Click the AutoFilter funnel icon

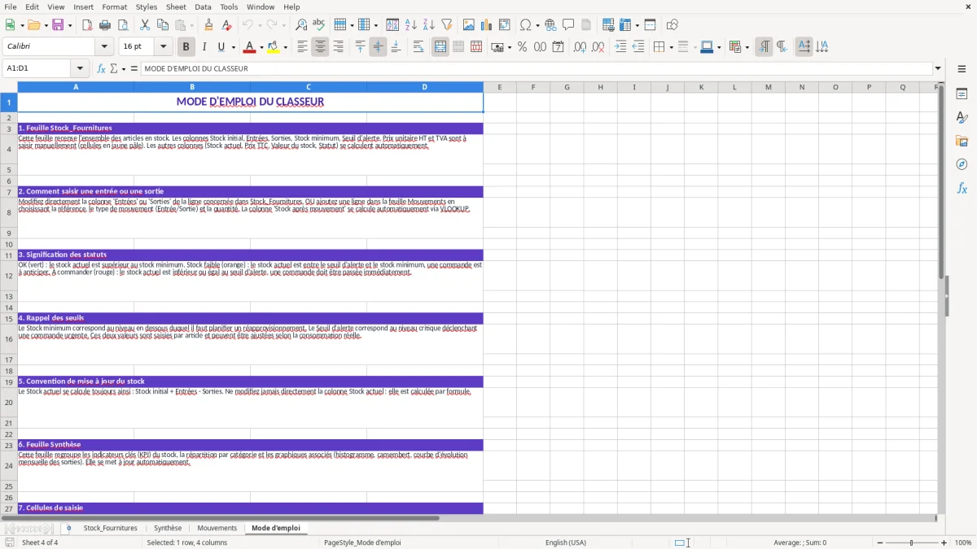coord(446,25)
